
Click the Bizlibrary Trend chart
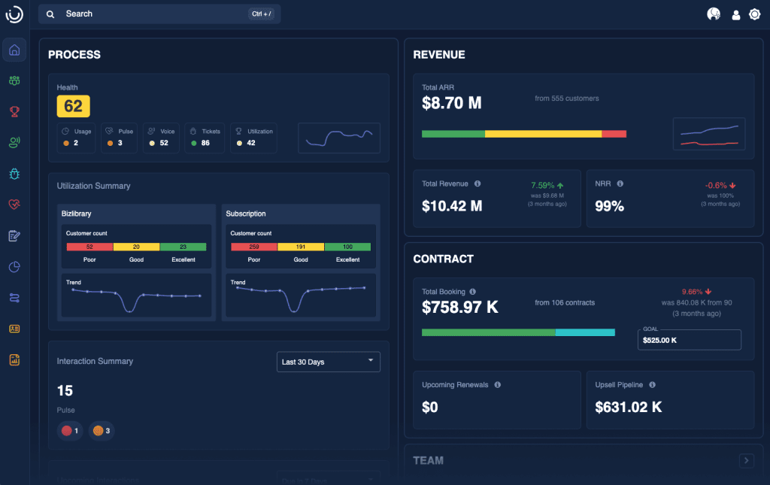point(137,295)
